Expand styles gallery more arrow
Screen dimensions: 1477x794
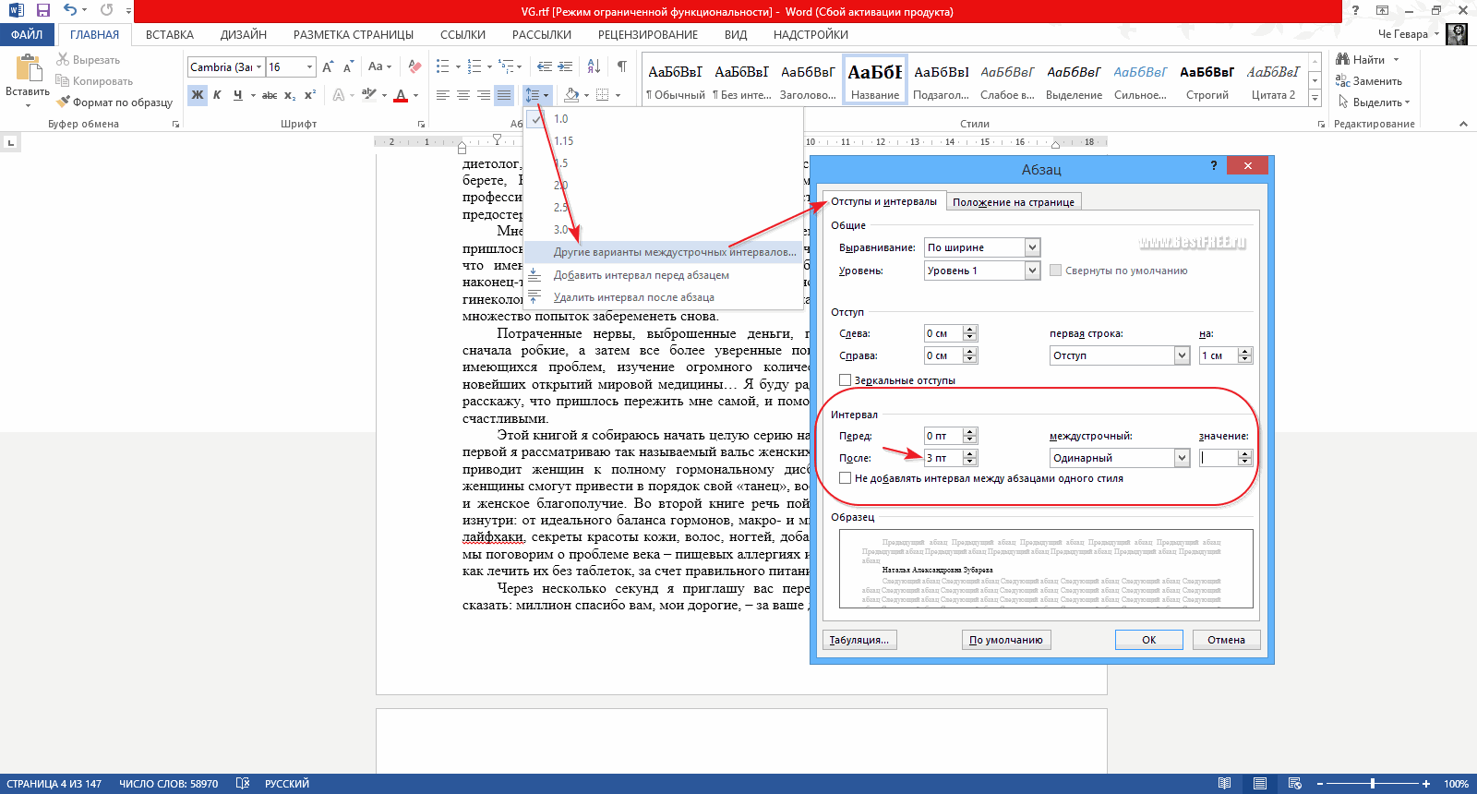point(1315,99)
